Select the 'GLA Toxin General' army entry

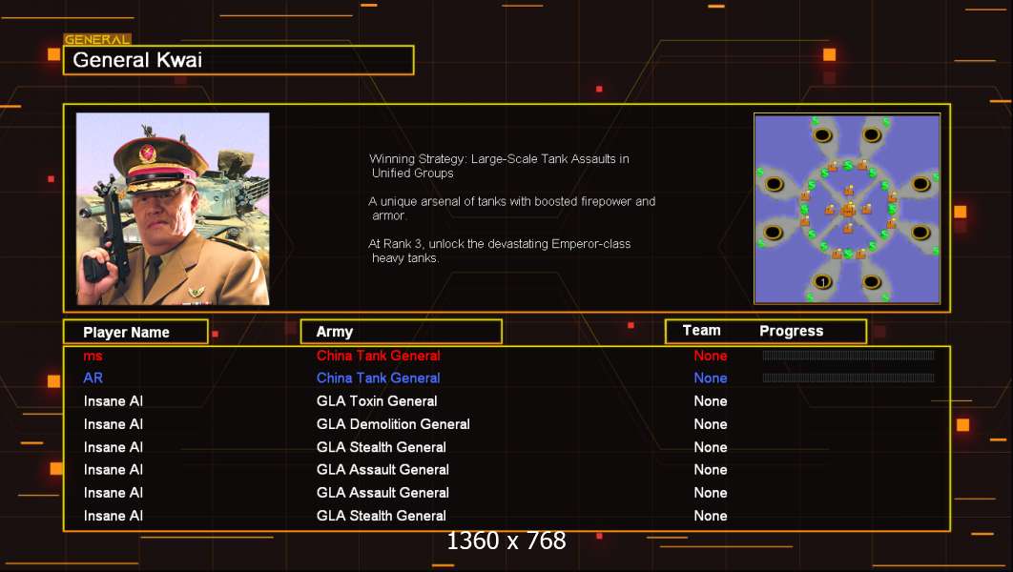(377, 401)
